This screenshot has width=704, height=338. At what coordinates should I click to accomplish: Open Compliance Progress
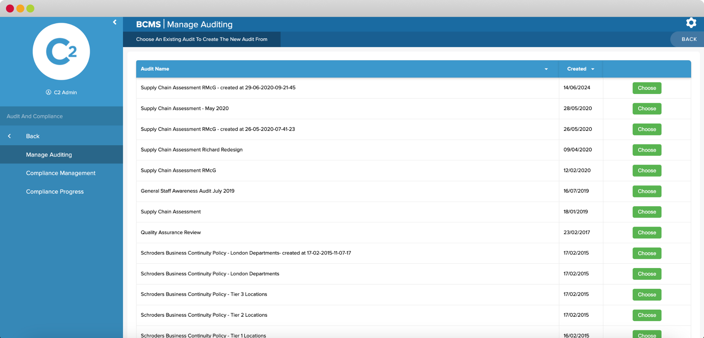click(55, 191)
